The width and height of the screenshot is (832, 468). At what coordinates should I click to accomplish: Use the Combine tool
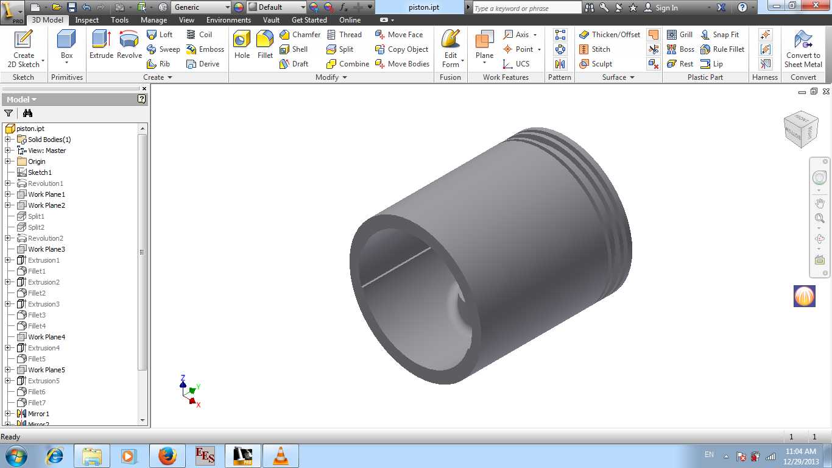coord(348,64)
